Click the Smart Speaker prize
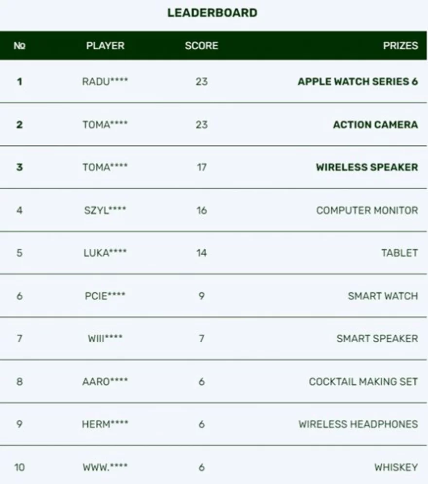This screenshot has width=428, height=484. [377, 338]
